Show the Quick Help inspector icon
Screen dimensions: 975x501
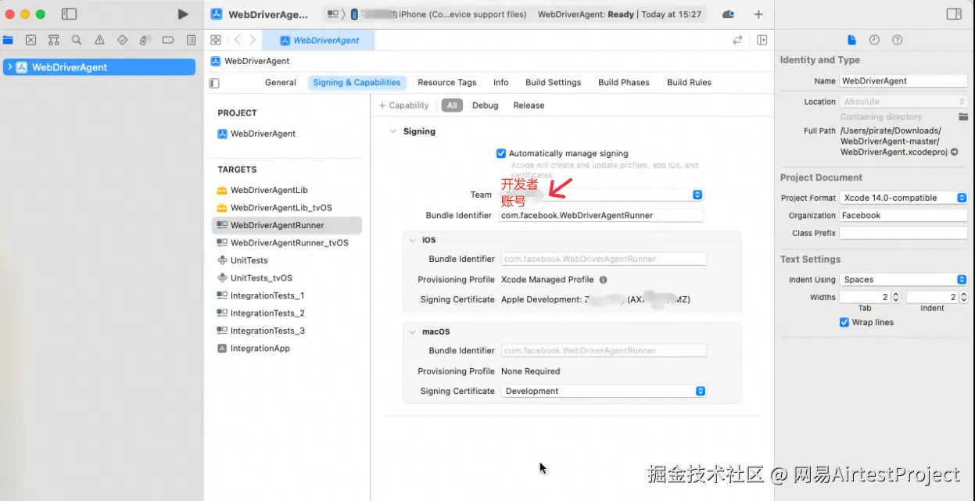pos(897,40)
